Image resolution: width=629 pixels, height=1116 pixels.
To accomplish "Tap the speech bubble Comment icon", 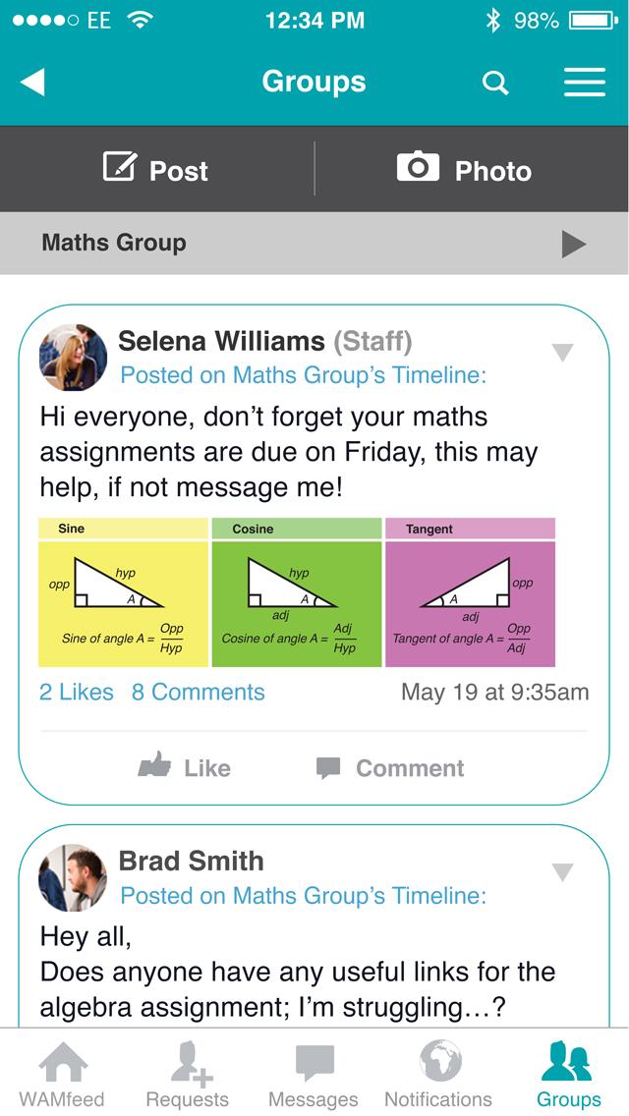I will click(328, 768).
